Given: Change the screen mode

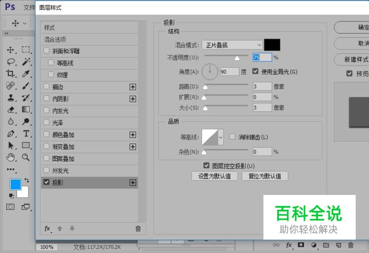Looking at the screenshot, I should coord(26,207).
